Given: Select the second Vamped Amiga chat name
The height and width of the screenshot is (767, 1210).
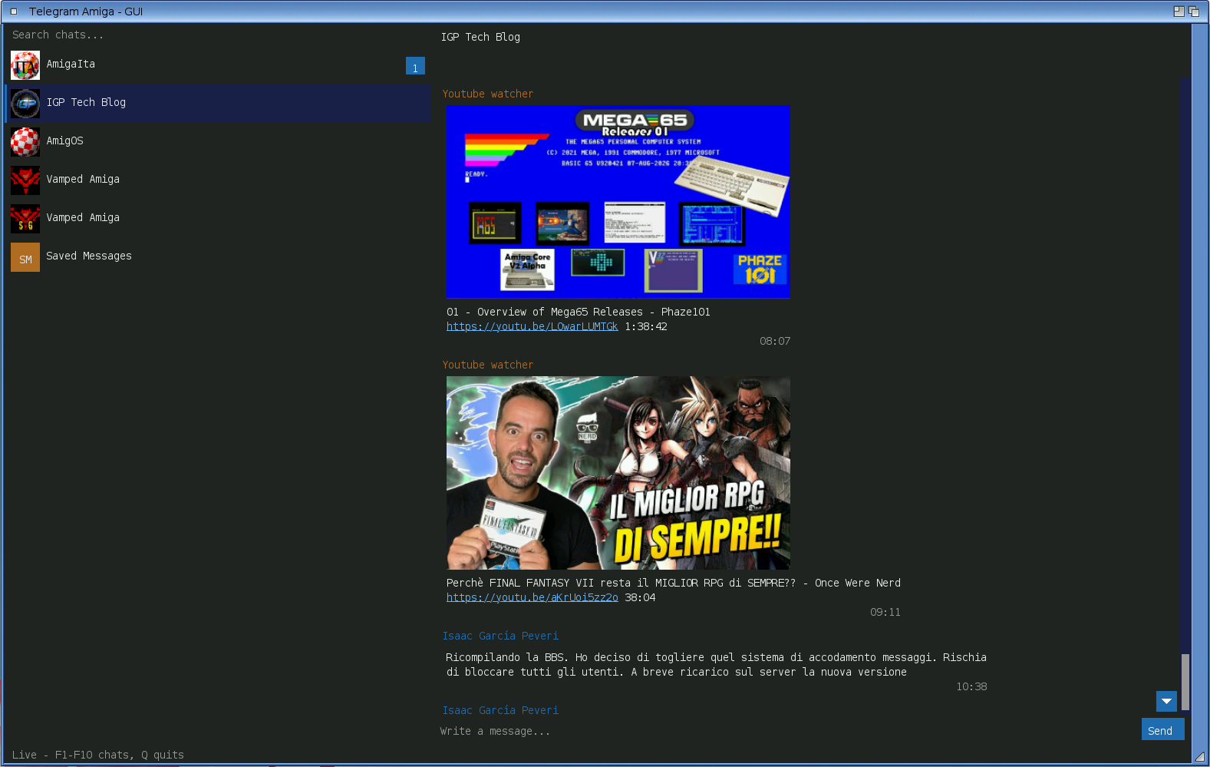Looking at the screenshot, I should [83, 217].
